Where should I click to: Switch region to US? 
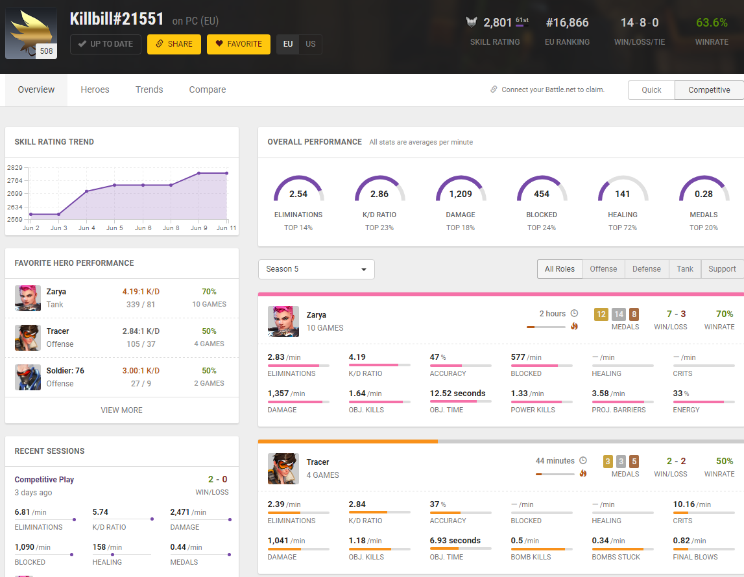[310, 44]
